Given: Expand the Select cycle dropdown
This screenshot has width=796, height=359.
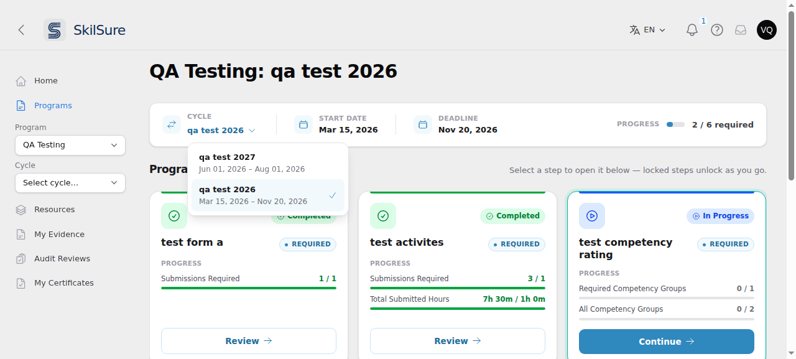Looking at the screenshot, I should click(x=70, y=183).
